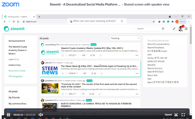
Task: Open the three-dot menu on steemitblog post
Action: click(137, 56)
